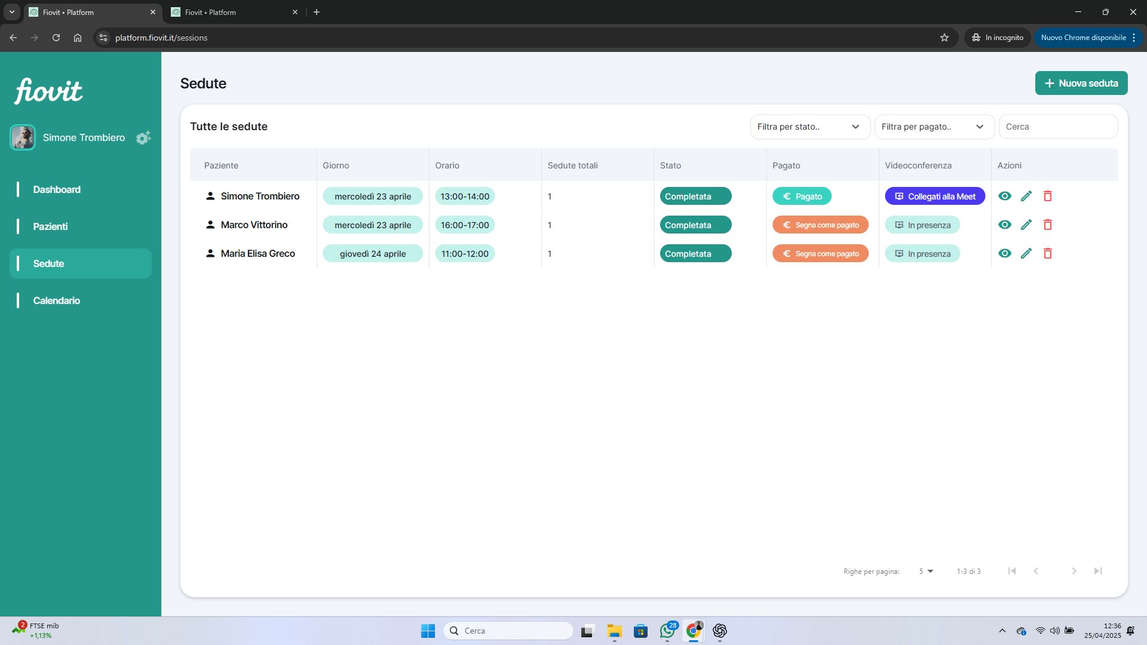Bookmark this page with the star icon
This screenshot has width=1147, height=645.
point(944,38)
